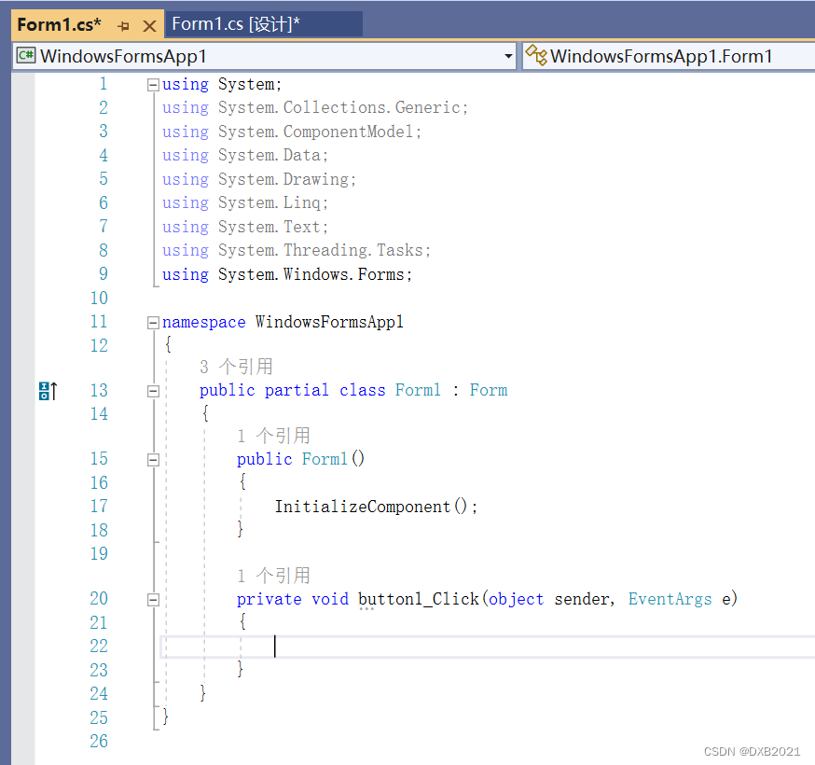The width and height of the screenshot is (815, 765).
Task: Click 'void' keyword on line 20
Action: point(330,599)
